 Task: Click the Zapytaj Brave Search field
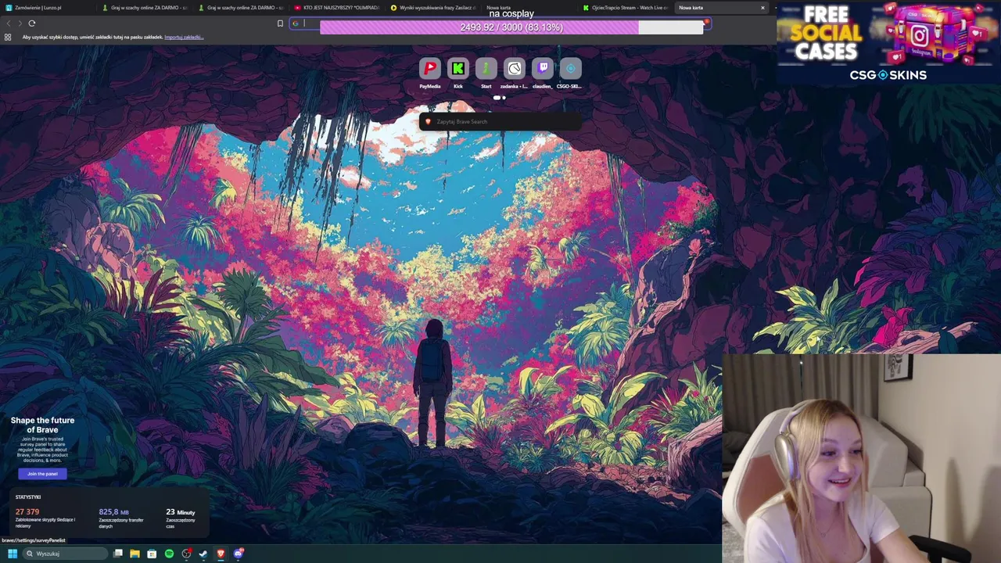coord(500,121)
